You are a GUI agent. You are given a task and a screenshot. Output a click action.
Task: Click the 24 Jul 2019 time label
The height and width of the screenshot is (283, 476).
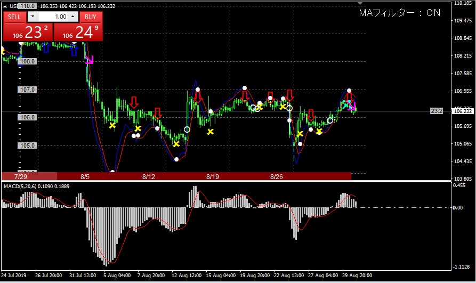[14, 276]
